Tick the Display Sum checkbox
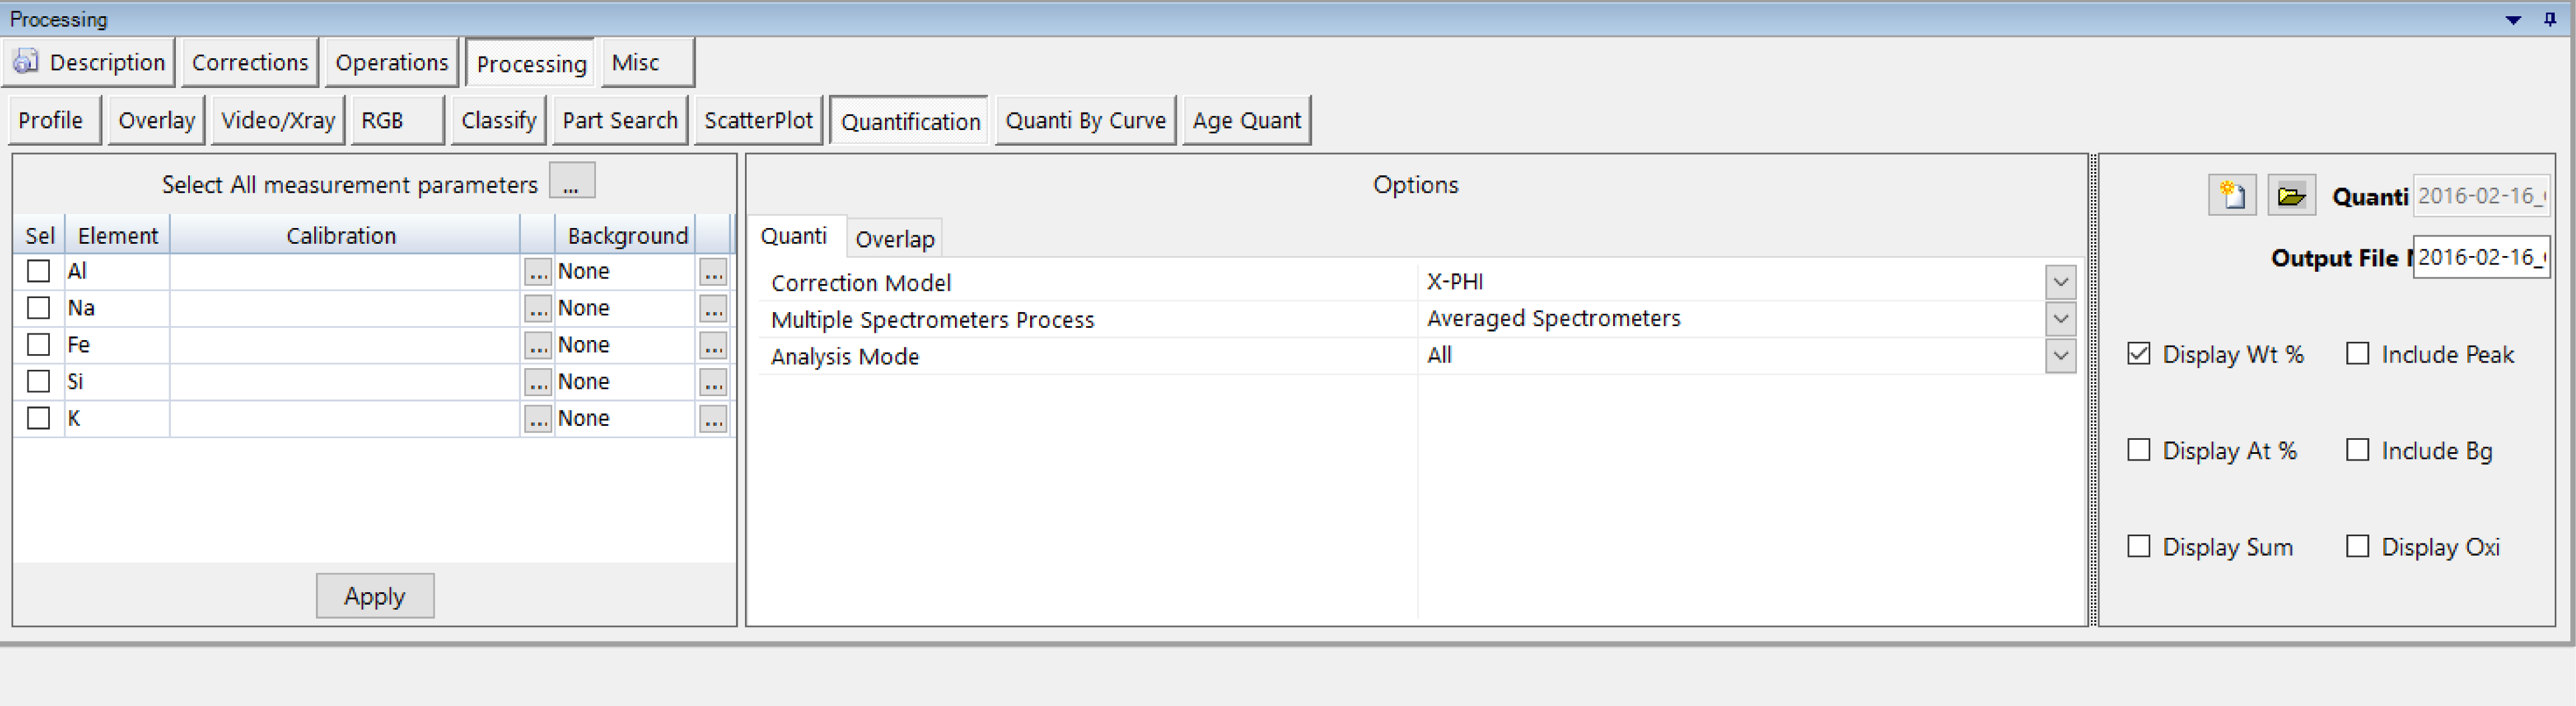This screenshot has width=2576, height=706. (2138, 546)
